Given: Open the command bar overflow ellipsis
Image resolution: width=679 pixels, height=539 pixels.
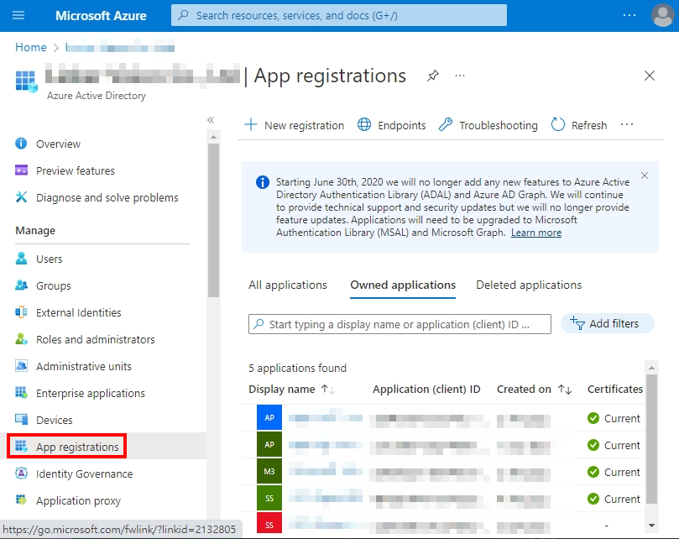Looking at the screenshot, I should tap(627, 125).
